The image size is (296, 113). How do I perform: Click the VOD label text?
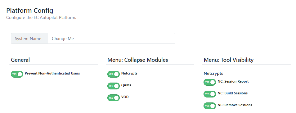pyautogui.click(x=125, y=97)
